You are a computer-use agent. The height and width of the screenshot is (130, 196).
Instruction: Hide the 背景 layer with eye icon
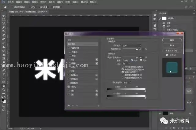pyautogui.click(x=160, y=113)
